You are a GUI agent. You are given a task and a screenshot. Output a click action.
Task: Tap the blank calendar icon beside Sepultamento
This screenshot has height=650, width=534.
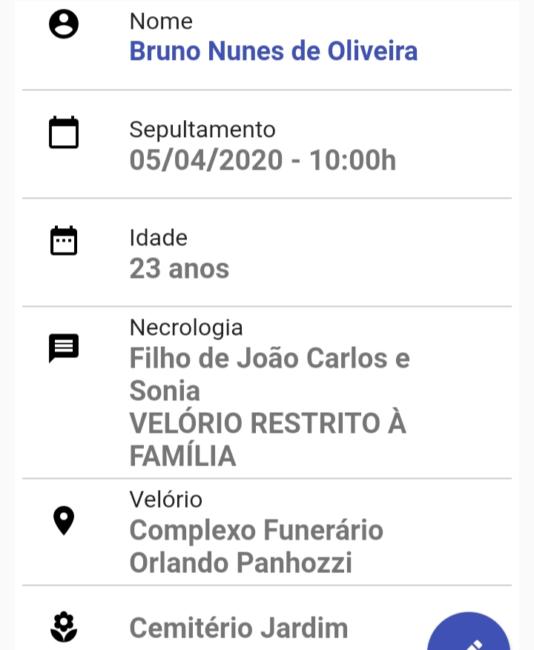point(64,132)
